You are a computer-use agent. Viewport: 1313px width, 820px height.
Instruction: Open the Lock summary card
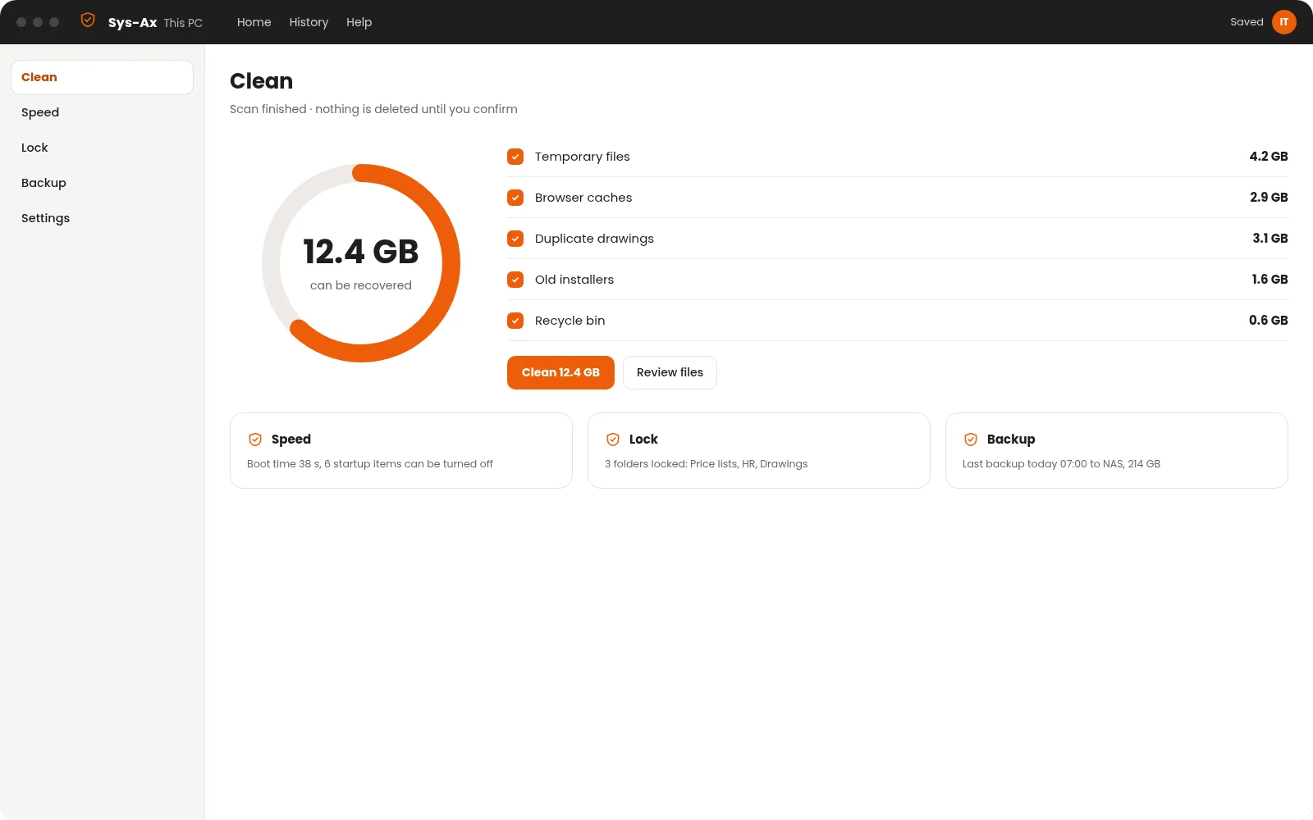(759, 450)
